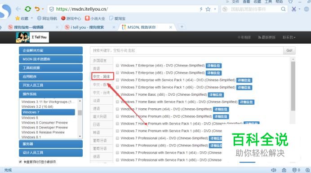This screenshot has height=173, width=311.
Task: Expand 应用程序 panel
Action: tap(51, 76)
